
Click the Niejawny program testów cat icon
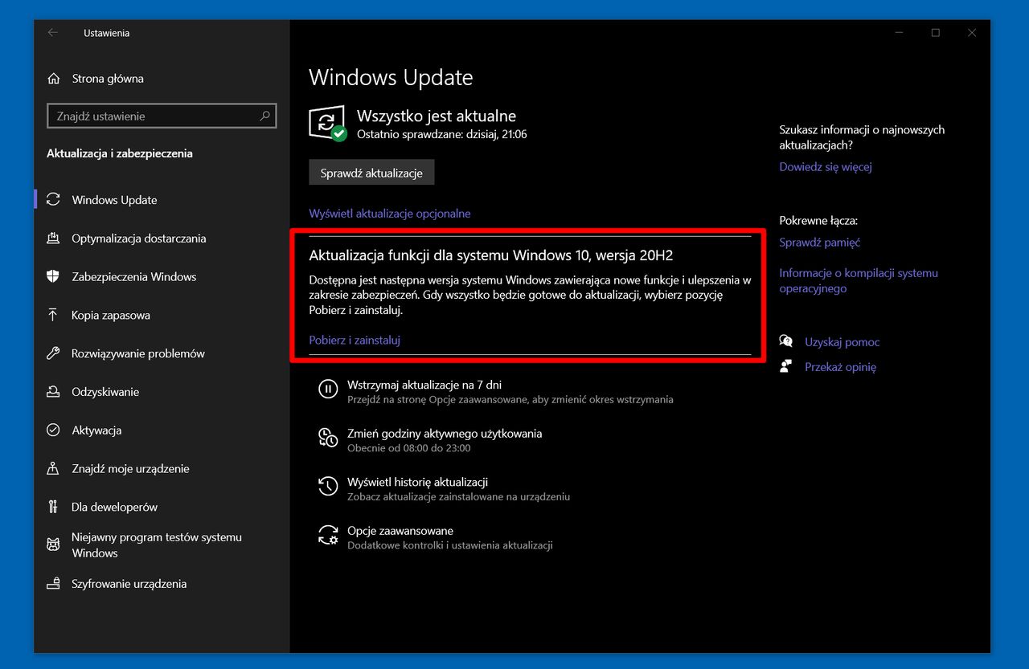pyautogui.click(x=54, y=545)
